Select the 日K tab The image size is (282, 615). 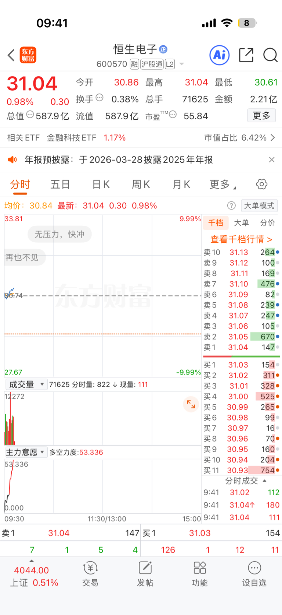101,184
